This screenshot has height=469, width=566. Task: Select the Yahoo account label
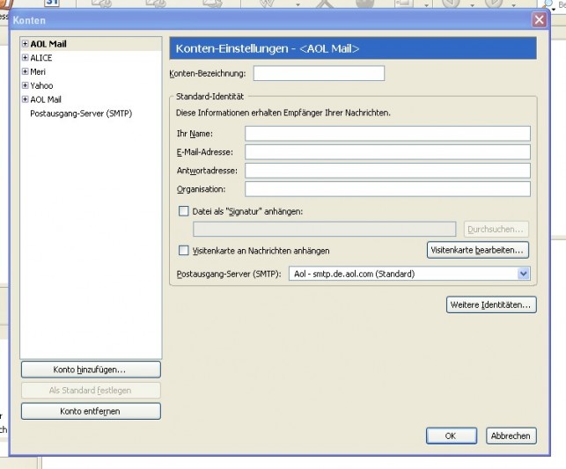41,86
